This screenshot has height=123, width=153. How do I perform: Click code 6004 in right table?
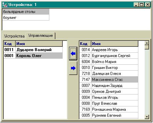[85, 62]
